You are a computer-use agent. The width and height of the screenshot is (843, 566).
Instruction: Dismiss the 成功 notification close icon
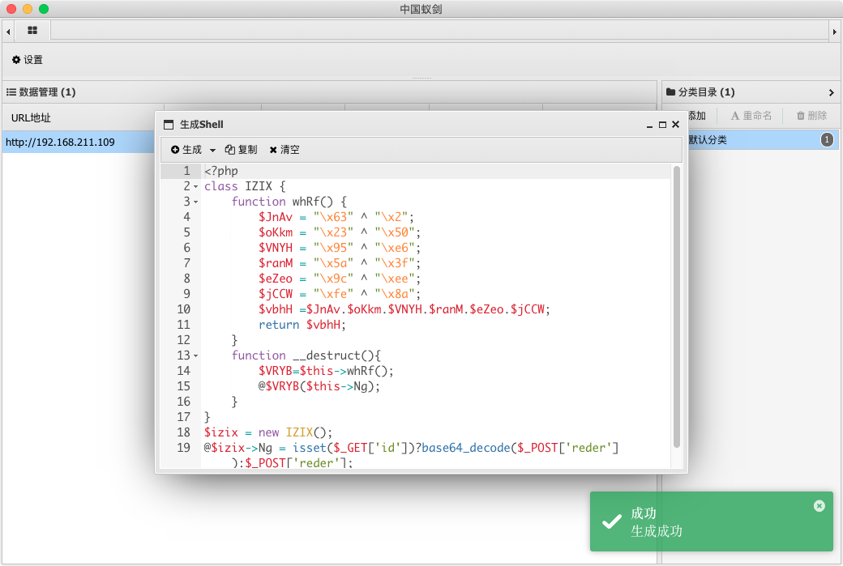click(819, 506)
